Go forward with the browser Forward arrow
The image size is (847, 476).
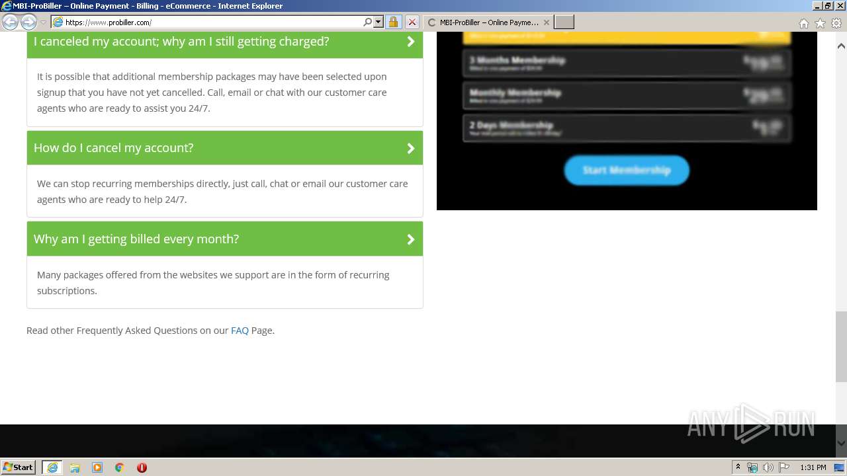[28, 22]
